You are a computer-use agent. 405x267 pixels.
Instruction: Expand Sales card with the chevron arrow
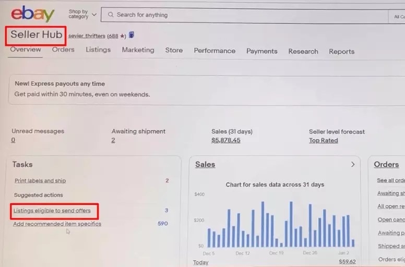click(353, 164)
